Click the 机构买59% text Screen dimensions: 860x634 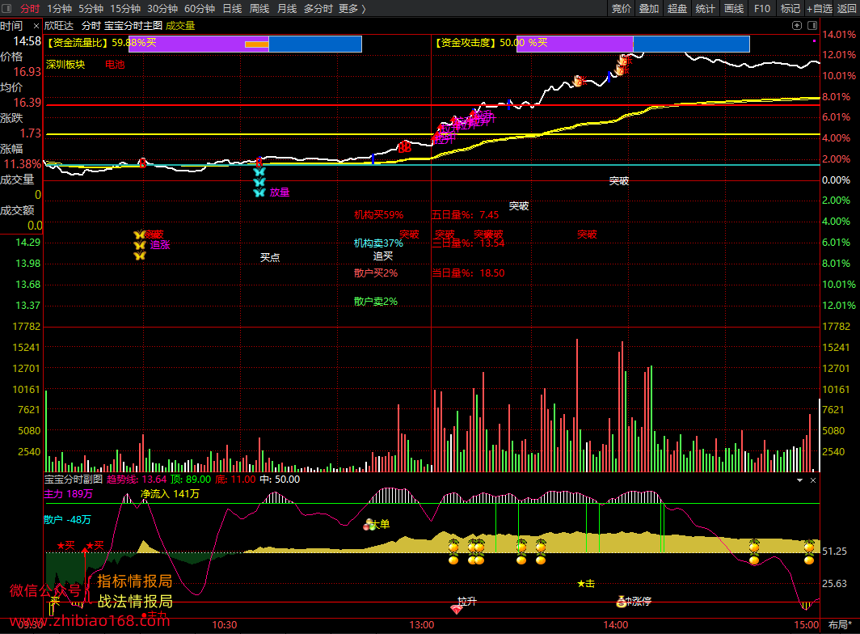[378, 214]
